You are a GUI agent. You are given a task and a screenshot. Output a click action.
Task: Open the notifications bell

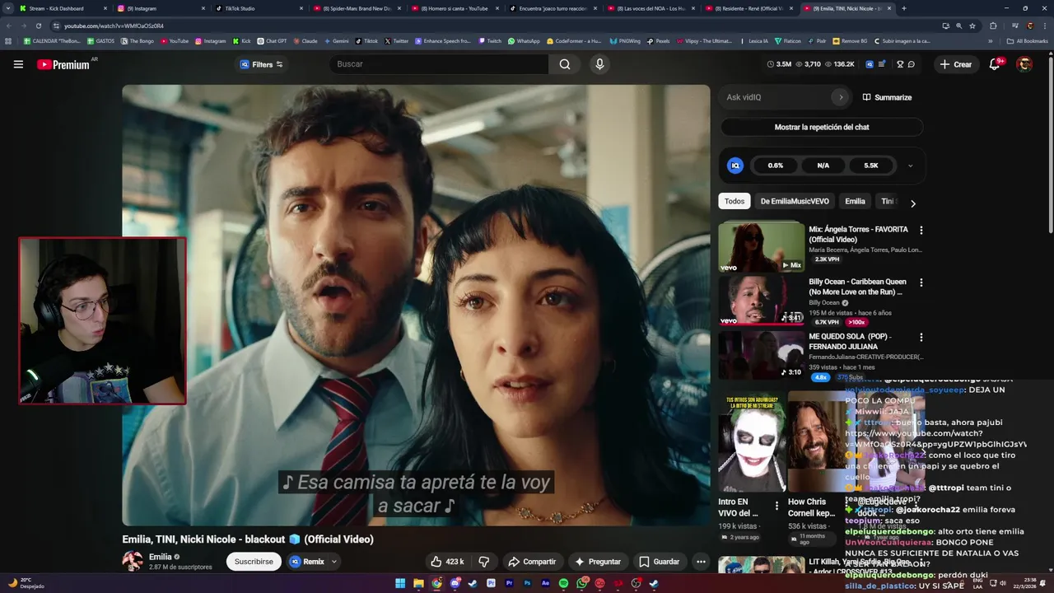point(995,64)
